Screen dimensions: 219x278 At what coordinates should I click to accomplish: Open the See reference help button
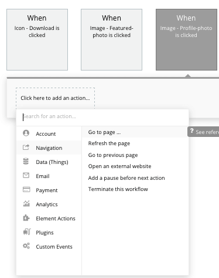click(x=203, y=132)
